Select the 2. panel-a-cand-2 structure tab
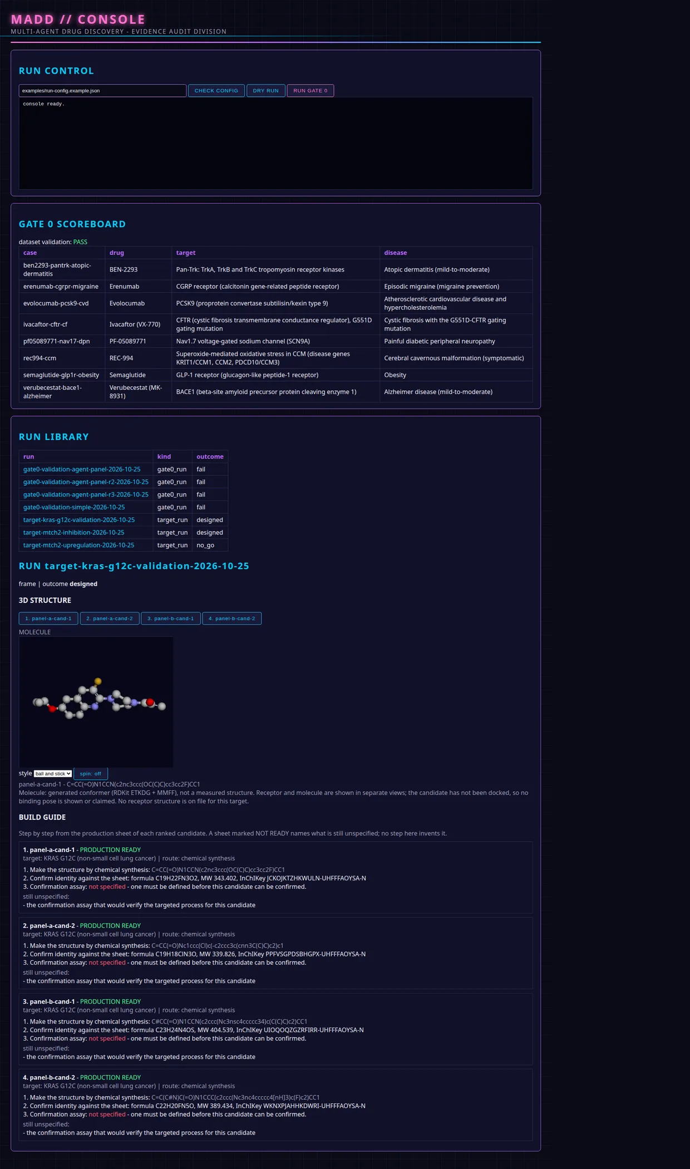Image resolution: width=690 pixels, height=1169 pixels. [x=110, y=618]
